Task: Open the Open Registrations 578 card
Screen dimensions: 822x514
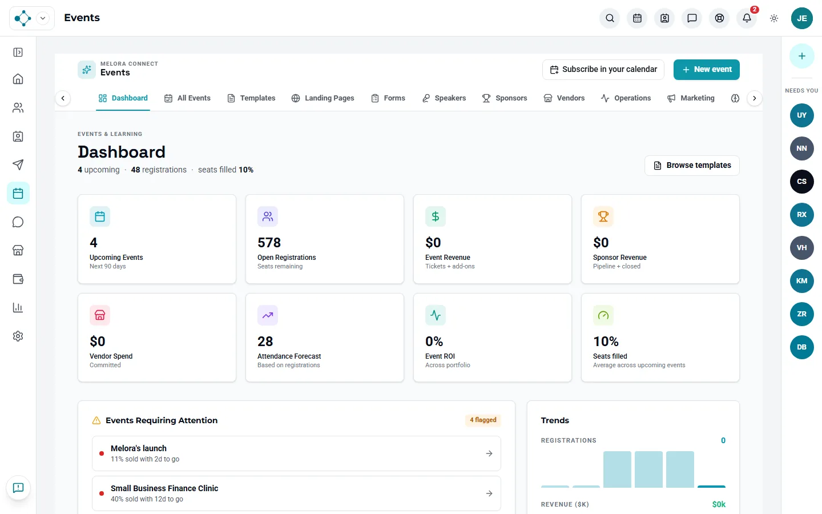Action: pyautogui.click(x=325, y=239)
